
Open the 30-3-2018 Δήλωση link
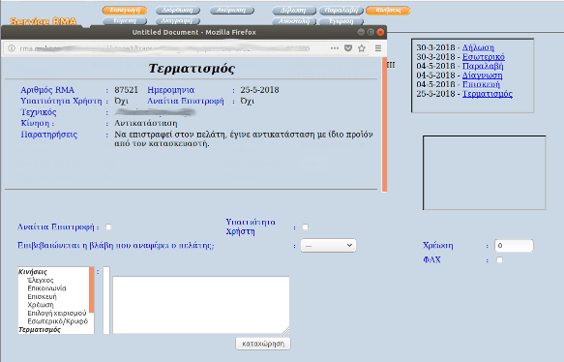coord(478,47)
